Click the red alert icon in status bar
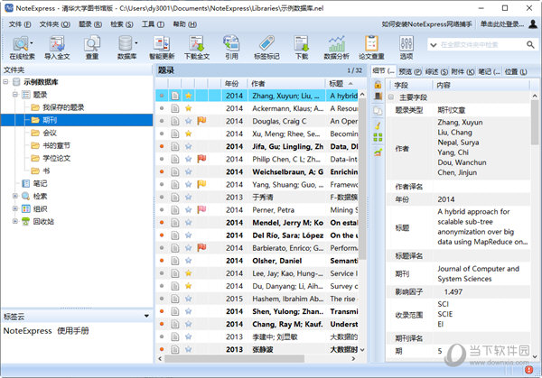This screenshot has width=542, height=378. (528, 370)
